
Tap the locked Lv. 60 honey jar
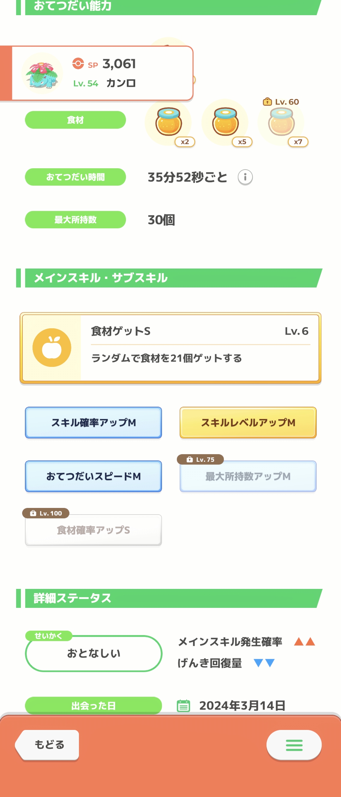pyautogui.click(x=281, y=122)
